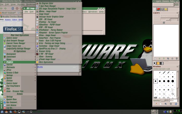Viewport: 182px width, 114px height.
Task: Switch to the Channels tab icon
Action: pyautogui.click(x=158, y=9)
